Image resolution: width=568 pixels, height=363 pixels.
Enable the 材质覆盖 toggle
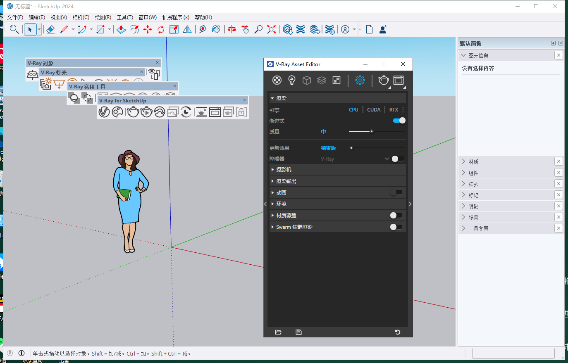tap(396, 215)
